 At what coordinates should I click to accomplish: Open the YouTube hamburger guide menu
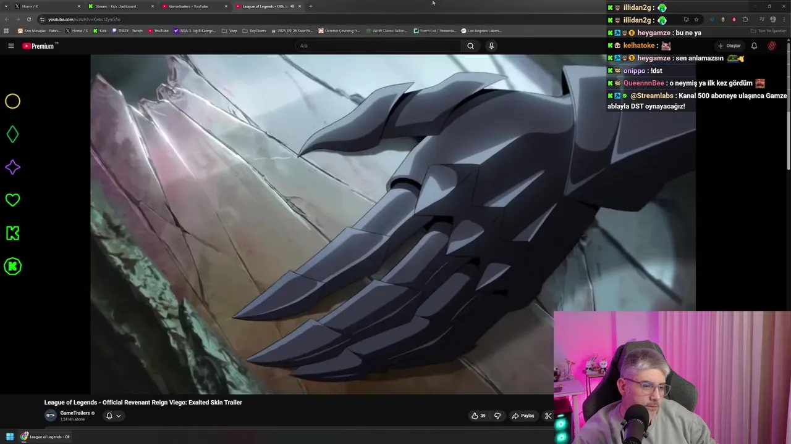[x=11, y=46]
